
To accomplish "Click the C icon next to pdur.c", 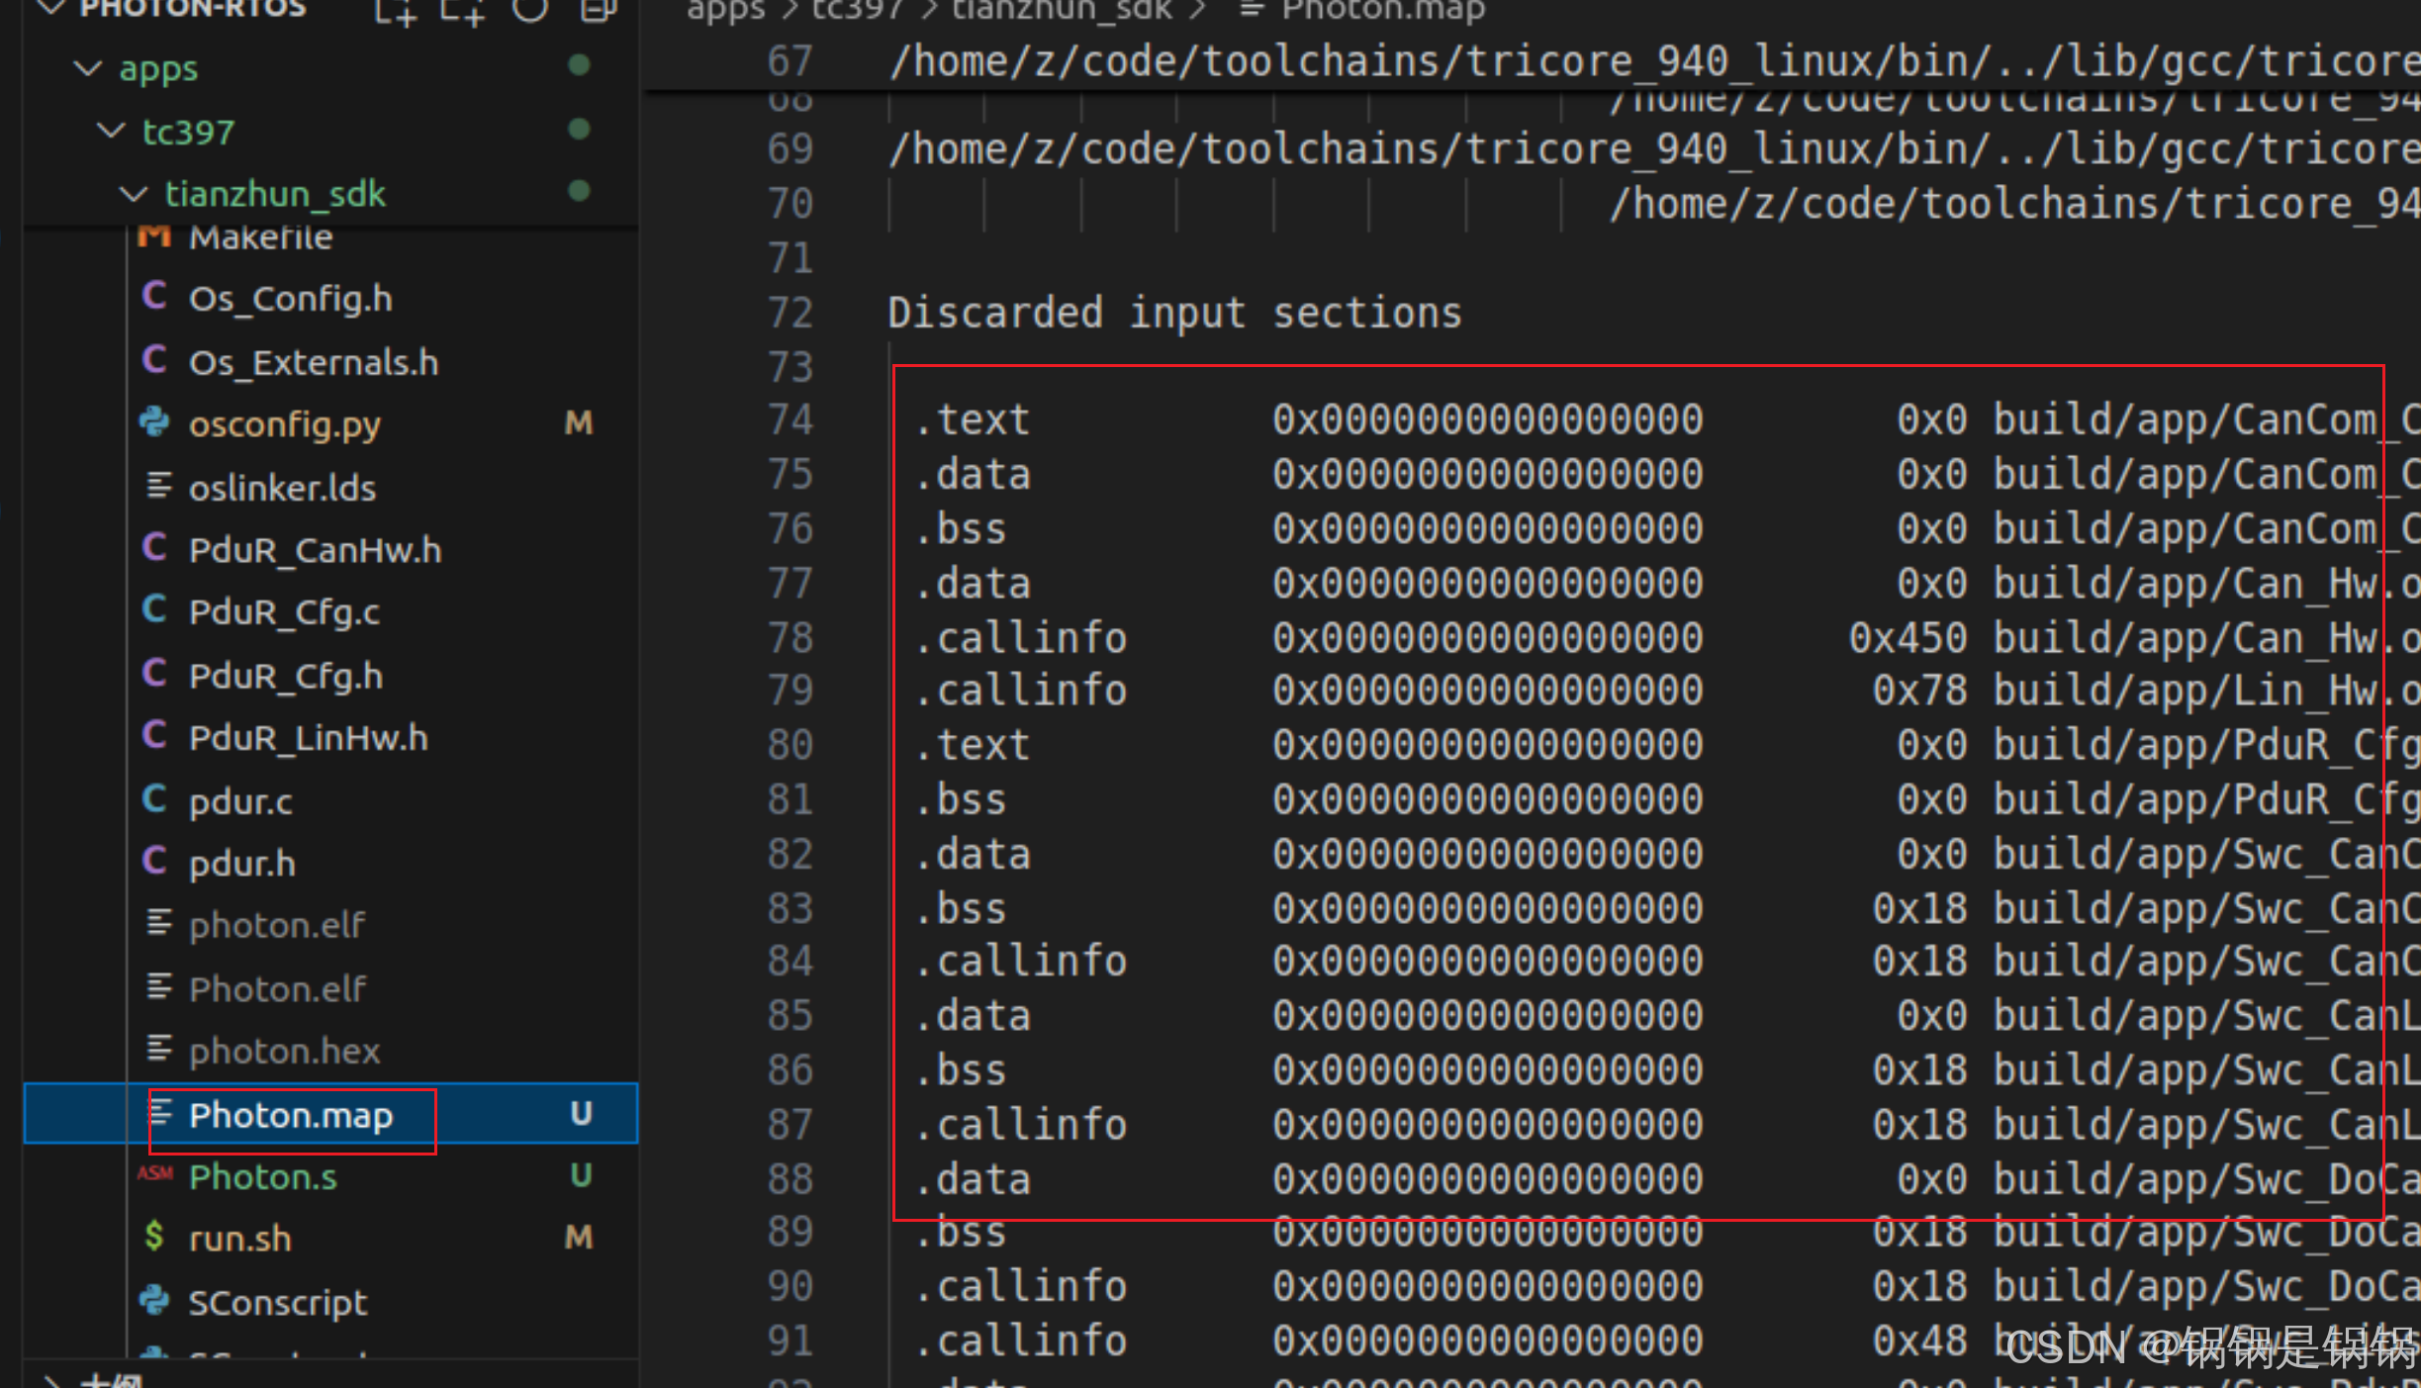I will pos(154,799).
